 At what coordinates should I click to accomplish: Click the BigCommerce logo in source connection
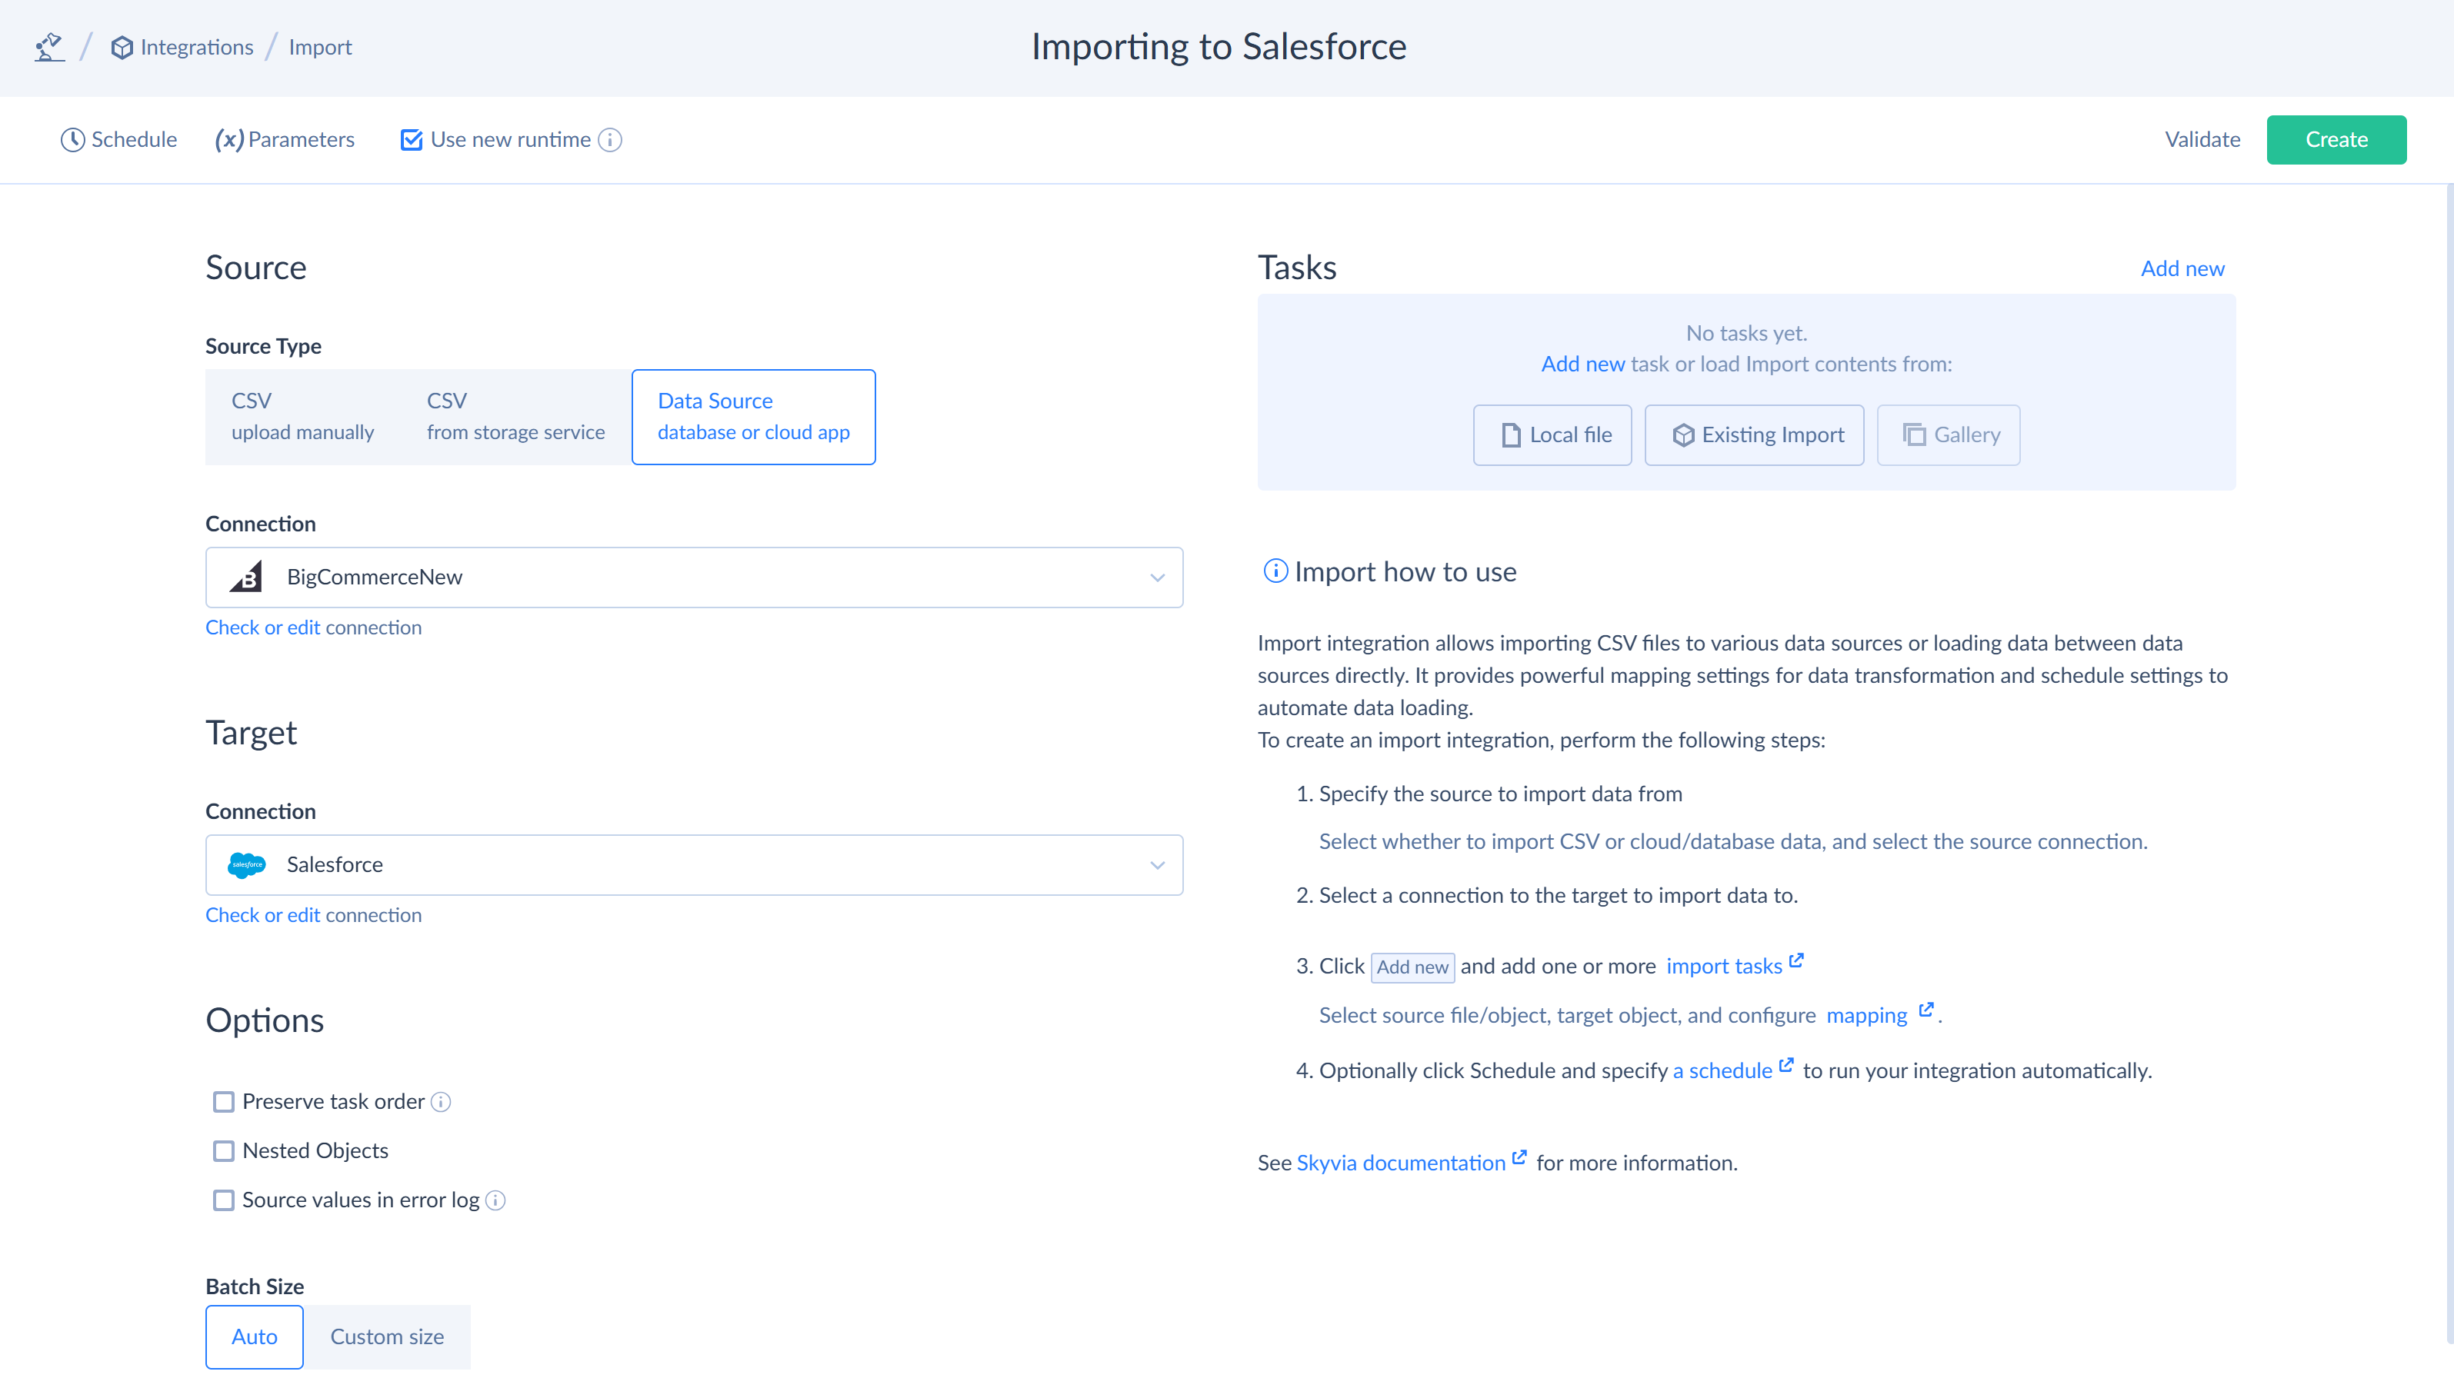(246, 577)
